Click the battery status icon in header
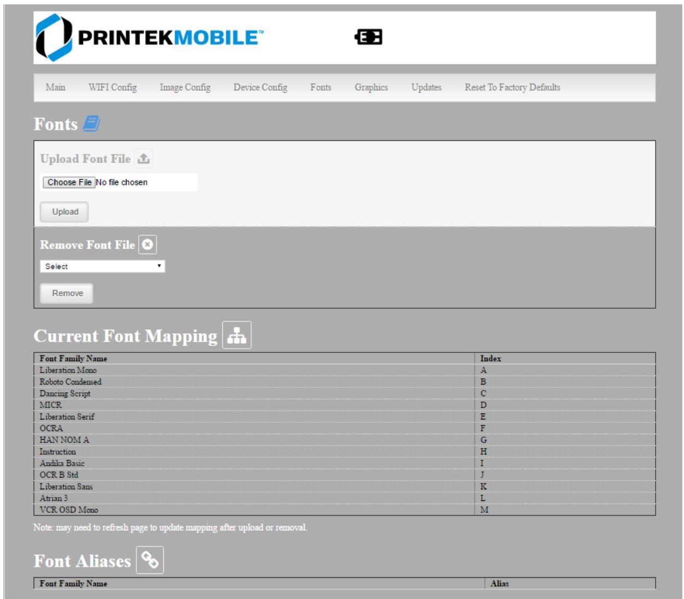The image size is (684, 599). [368, 37]
